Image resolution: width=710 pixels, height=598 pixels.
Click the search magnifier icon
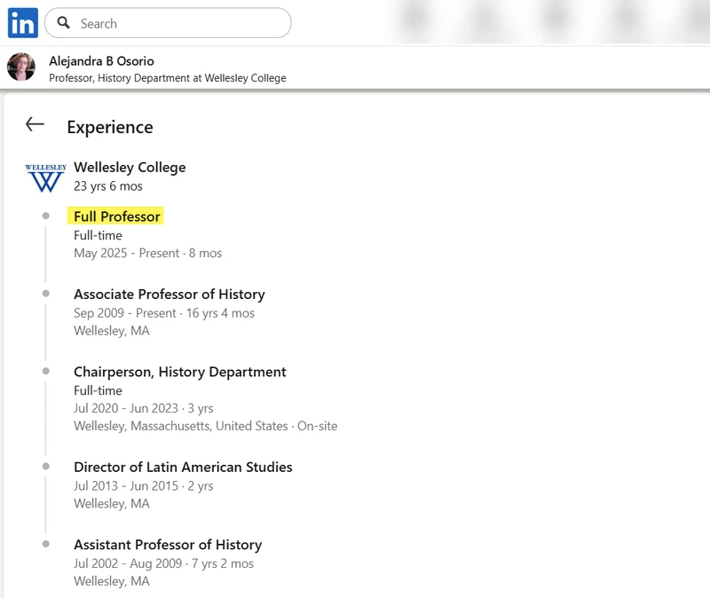tap(64, 23)
